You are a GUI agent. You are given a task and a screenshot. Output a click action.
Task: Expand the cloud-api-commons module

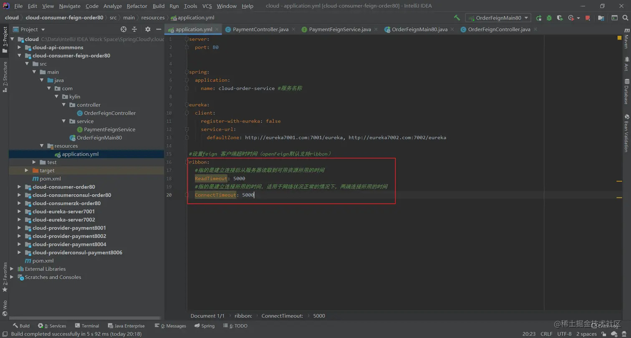point(19,48)
